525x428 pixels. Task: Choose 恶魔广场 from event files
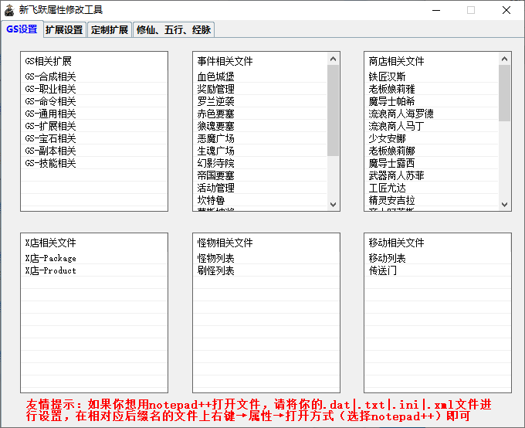(215, 138)
